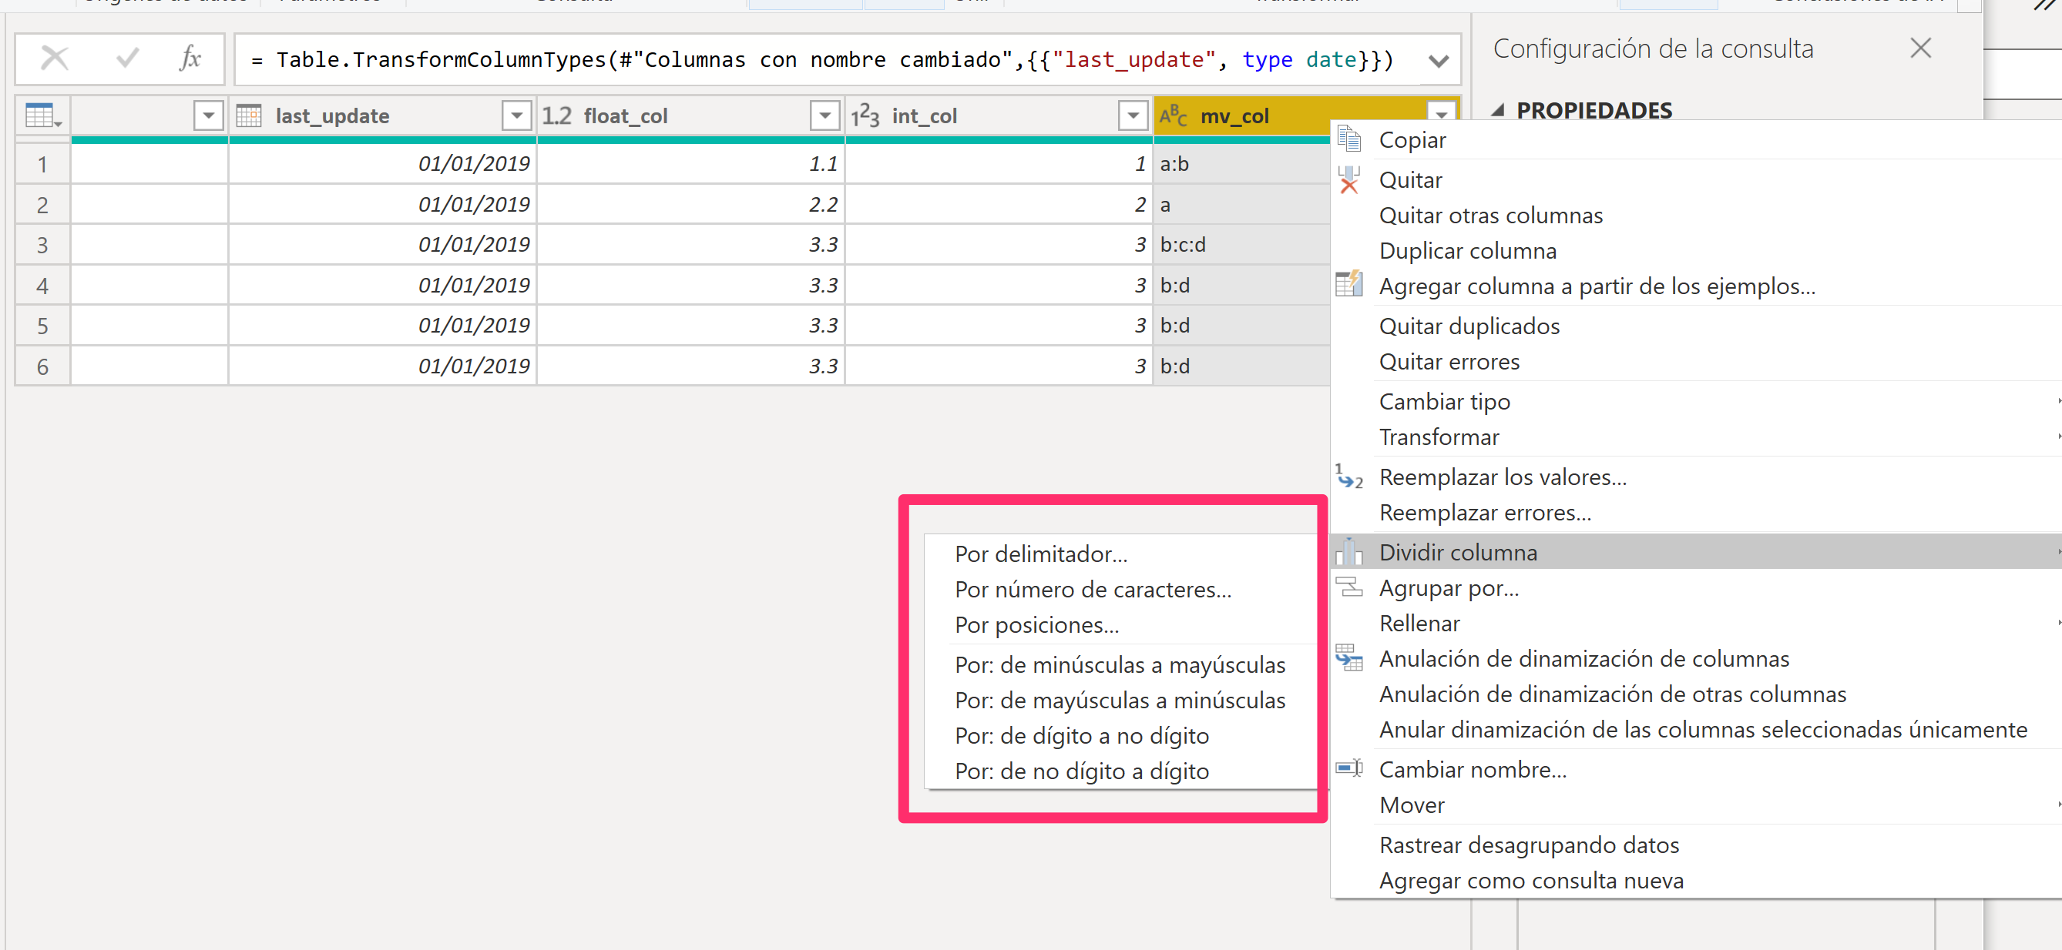Choose Por número de caracteres... option
The width and height of the screenshot is (2062, 950).
[1120, 590]
